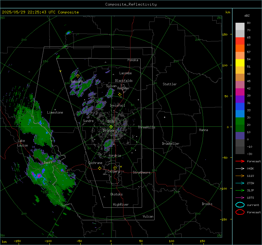Pick the slate purple swatch below 10 label
This screenshot has width=262, height=245.
(240, 136)
